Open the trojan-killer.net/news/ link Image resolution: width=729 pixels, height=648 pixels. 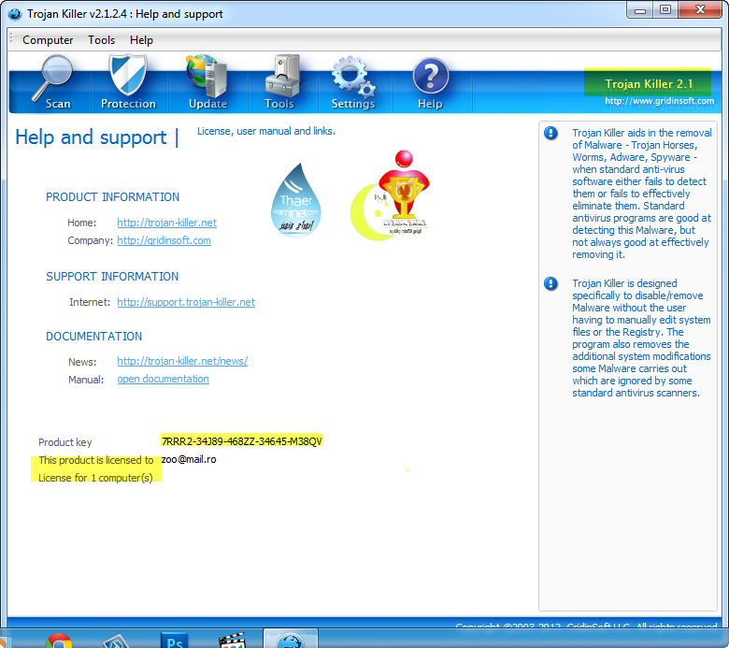pos(182,361)
